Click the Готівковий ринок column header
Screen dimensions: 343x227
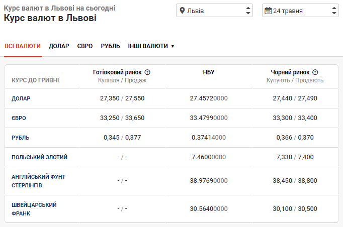117,72
